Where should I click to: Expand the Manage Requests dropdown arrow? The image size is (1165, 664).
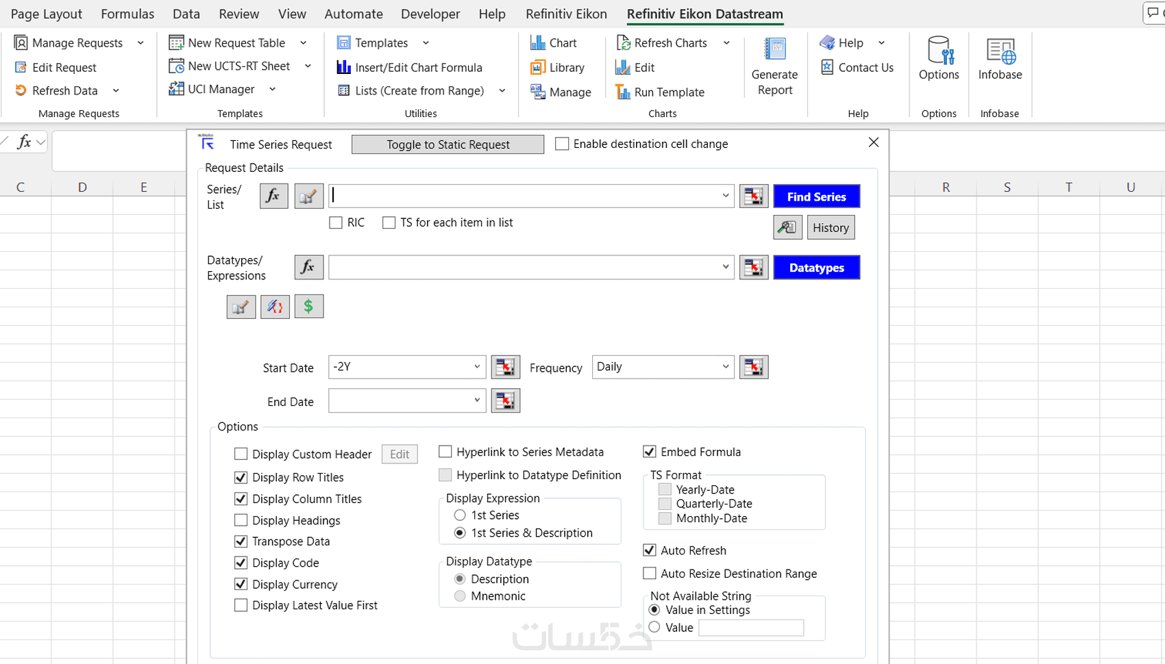point(140,43)
